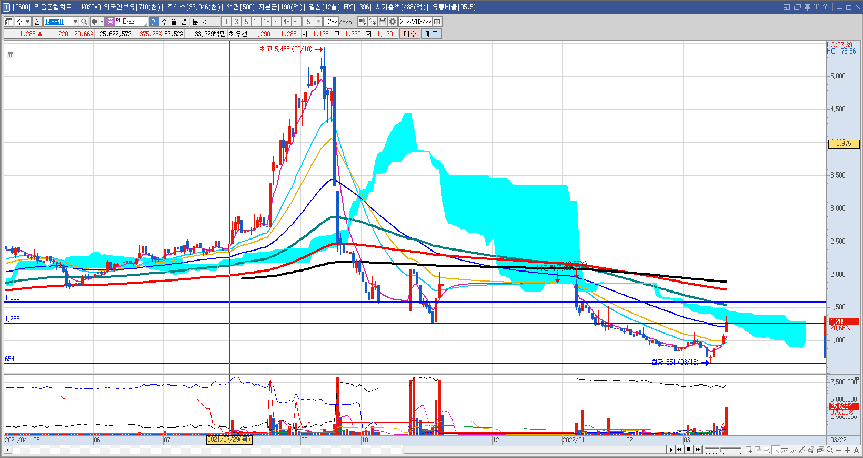This screenshot has width=863, height=458.
Task: Click the cascade windows icon in title bar
Action: 797,7
